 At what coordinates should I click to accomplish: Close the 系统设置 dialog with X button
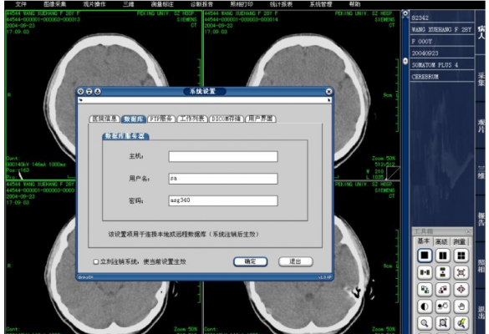click(x=329, y=91)
